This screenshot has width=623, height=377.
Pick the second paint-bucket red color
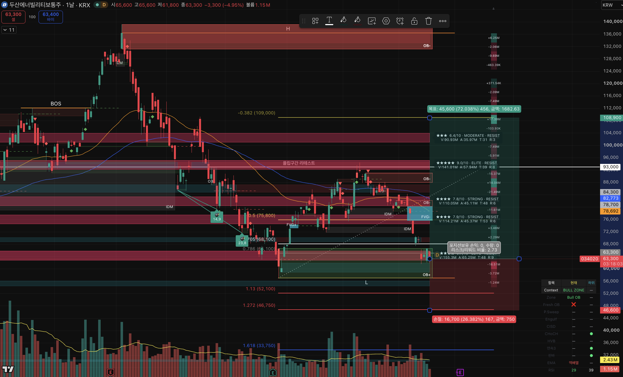point(357,21)
